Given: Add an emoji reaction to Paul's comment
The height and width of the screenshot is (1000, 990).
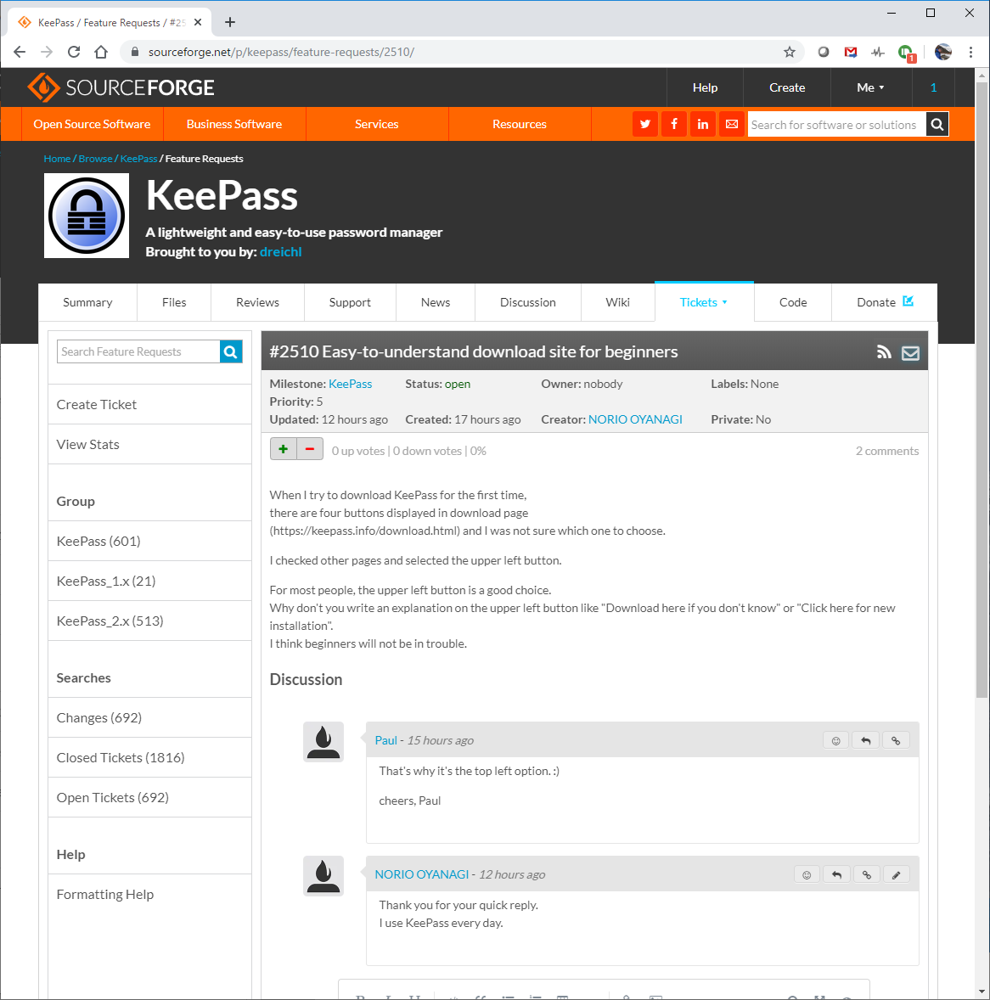Looking at the screenshot, I should pos(835,740).
